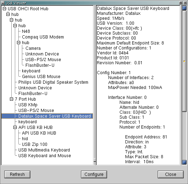Click 'Manufacturer: Datalux' line

[x=119, y=13]
